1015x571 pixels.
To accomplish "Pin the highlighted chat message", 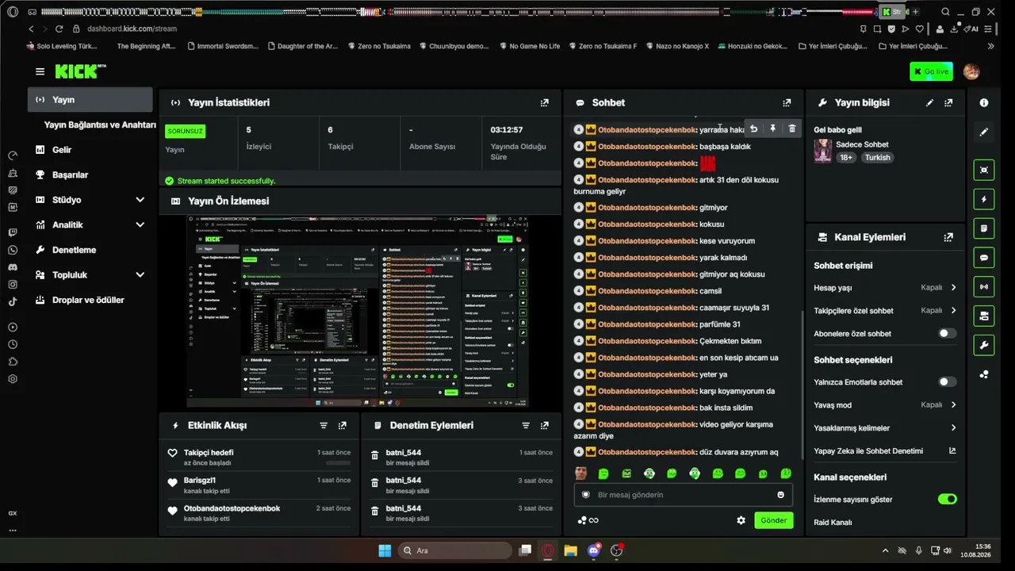I will (772, 128).
